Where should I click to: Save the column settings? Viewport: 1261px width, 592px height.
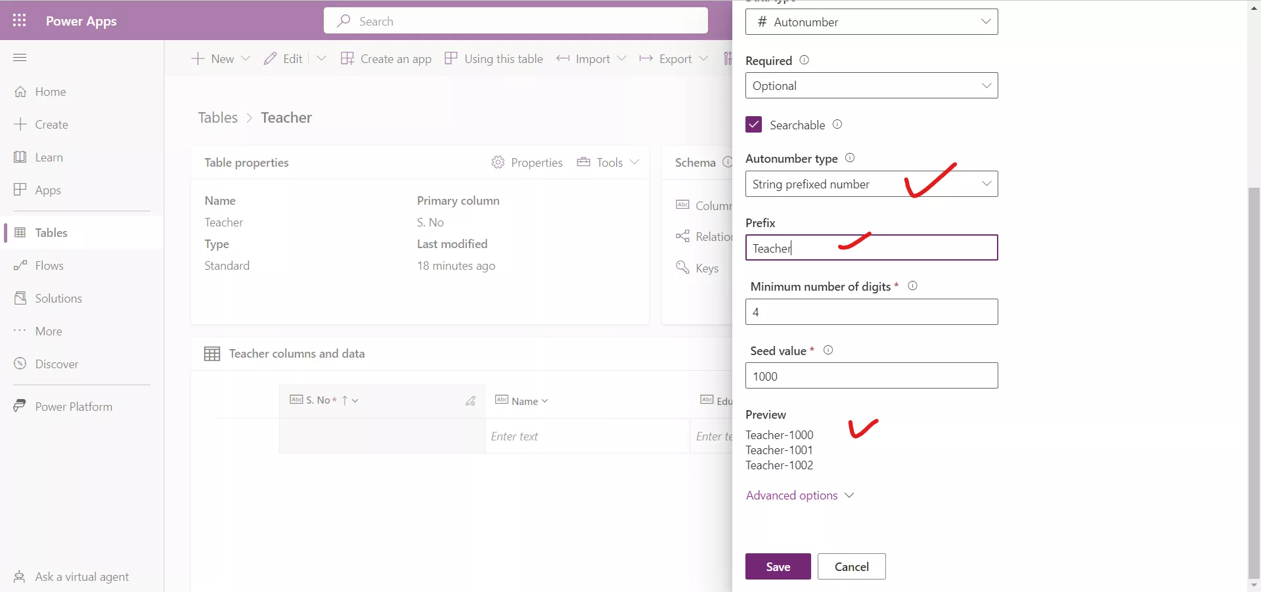click(x=778, y=566)
